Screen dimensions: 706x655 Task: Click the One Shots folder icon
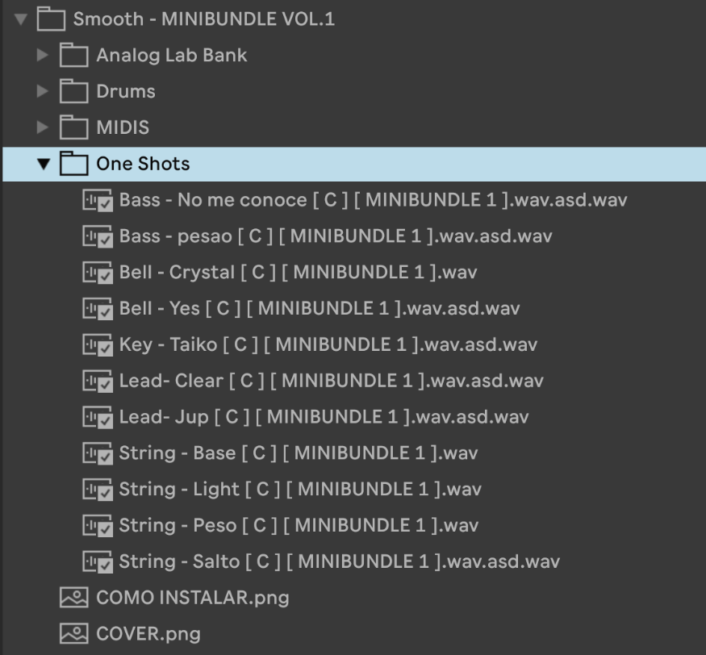(74, 164)
